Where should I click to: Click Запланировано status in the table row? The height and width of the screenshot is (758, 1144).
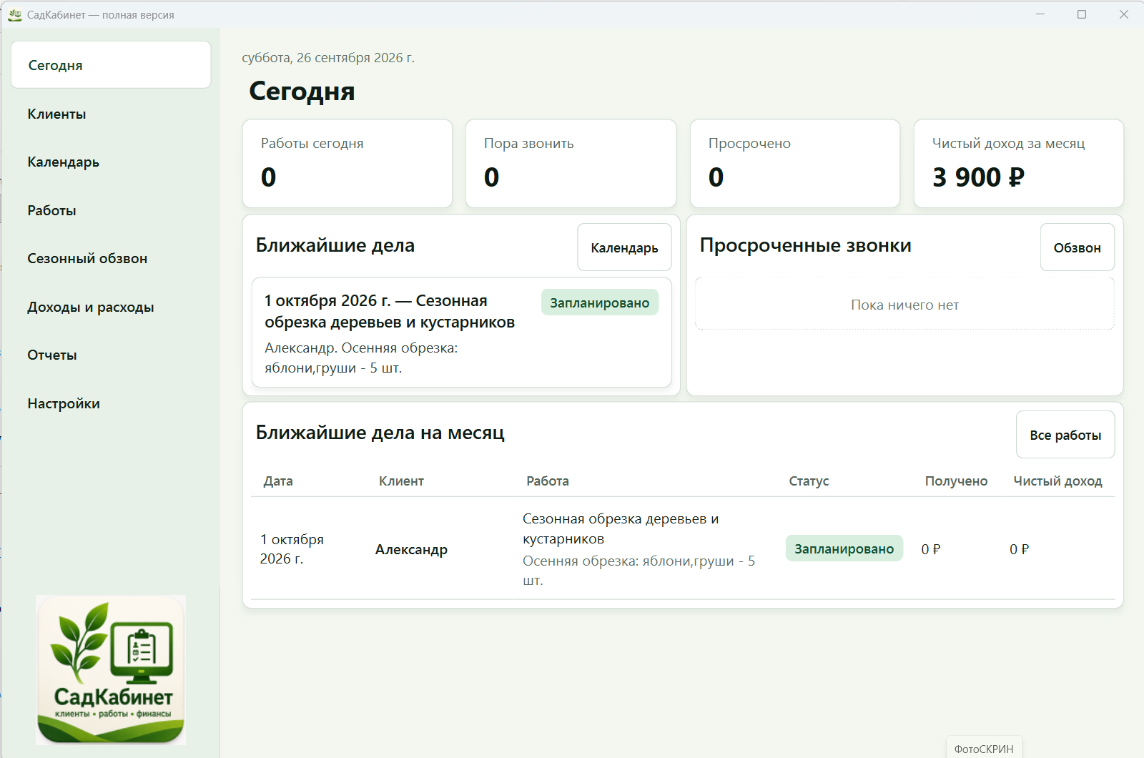(x=844, y=548)
